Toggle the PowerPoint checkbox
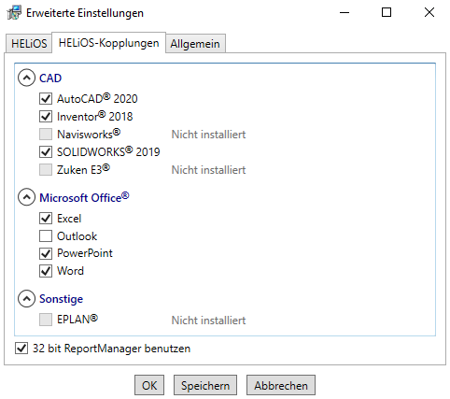The width and height of the screenshot is (450, 399). [46, 253]
